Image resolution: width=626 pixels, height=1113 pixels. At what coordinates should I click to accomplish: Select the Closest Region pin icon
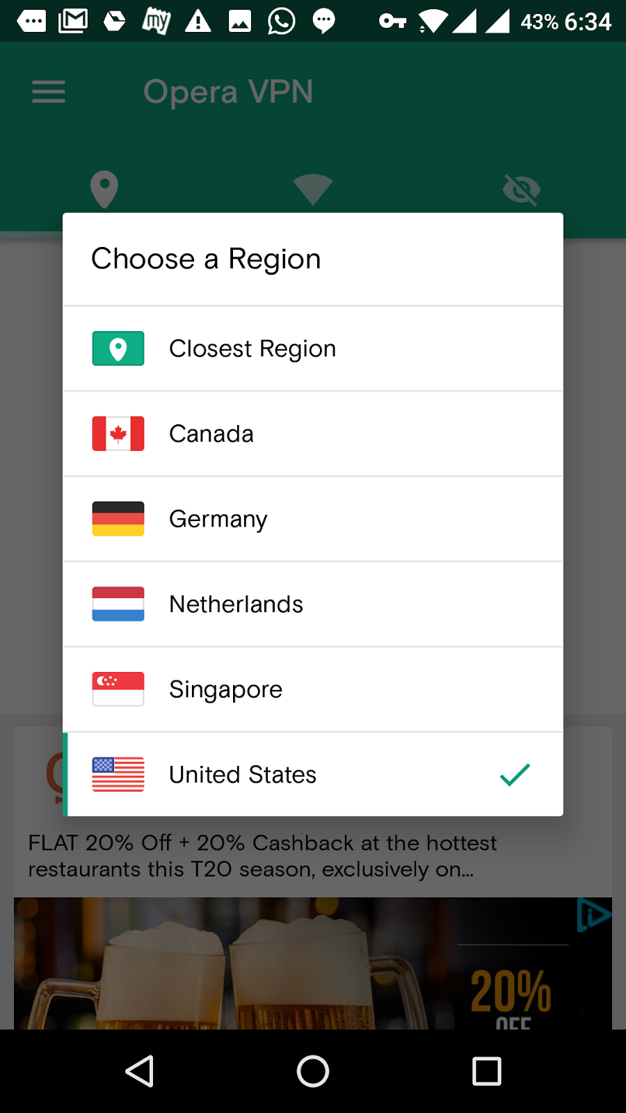point(118,349)
